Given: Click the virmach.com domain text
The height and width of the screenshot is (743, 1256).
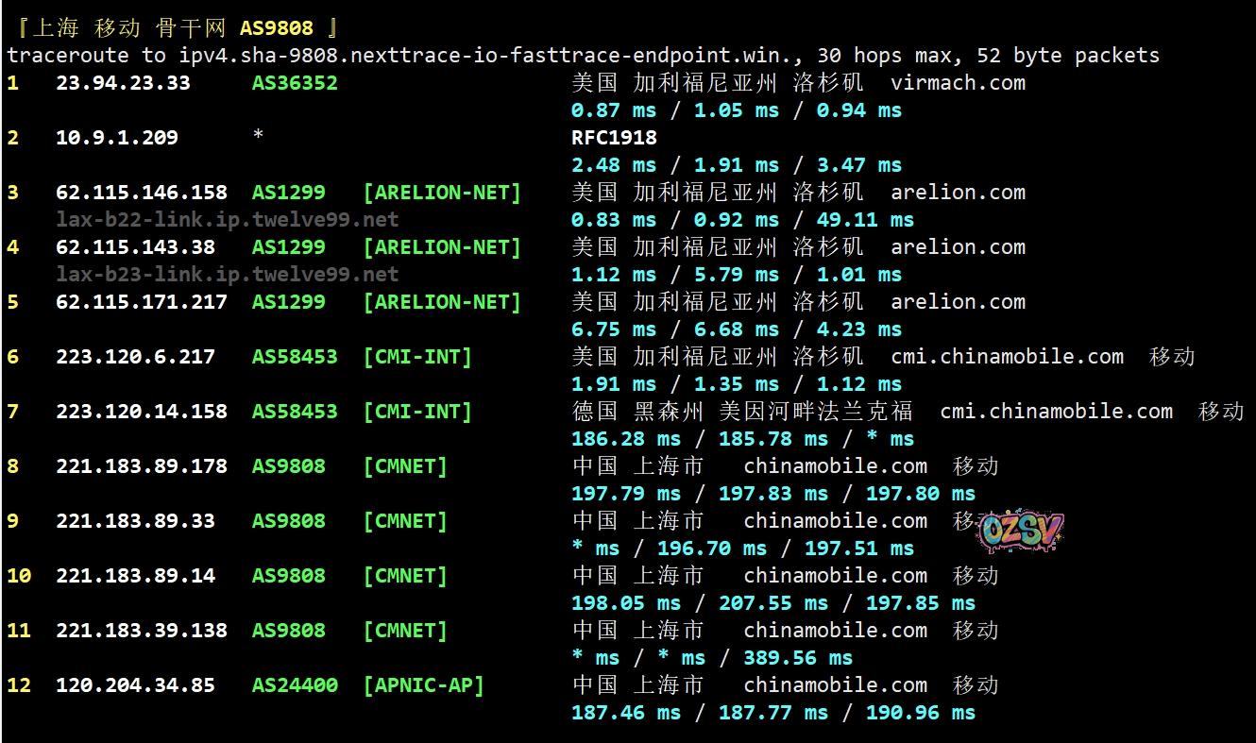Looking at the screenshot, I should pyautogui.click(x=958, y=83).
